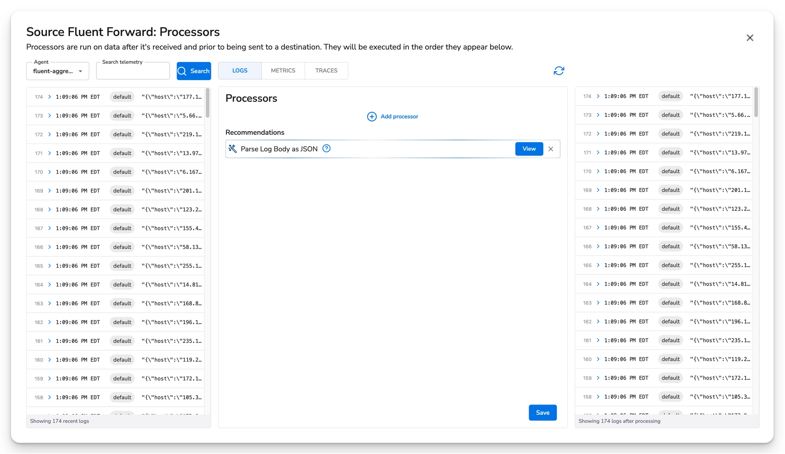
Task: Click the magnifying glass search icon
Action: click(182, 71)
